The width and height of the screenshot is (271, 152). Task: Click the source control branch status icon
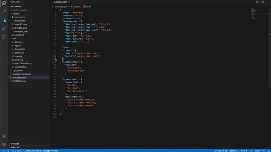pos(3,151)
